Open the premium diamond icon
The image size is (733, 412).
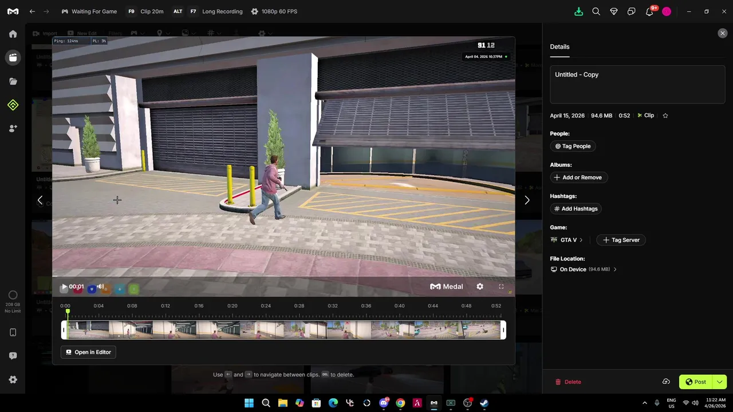coord(614,11)
